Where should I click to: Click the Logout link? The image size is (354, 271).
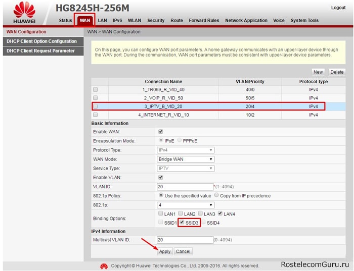pos(338,8)
